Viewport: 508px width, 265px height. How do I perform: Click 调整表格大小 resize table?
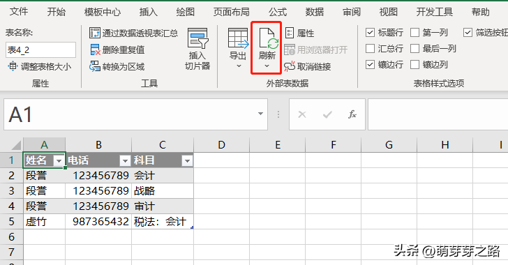click(x=39, y=67)
